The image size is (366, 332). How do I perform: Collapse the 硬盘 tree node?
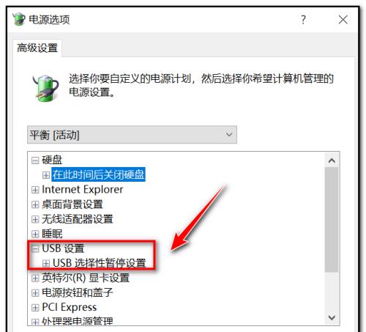point(35,161)
